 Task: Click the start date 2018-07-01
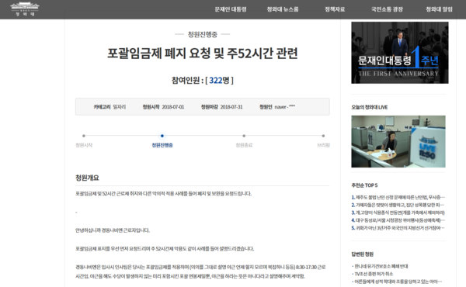[173, 107]
